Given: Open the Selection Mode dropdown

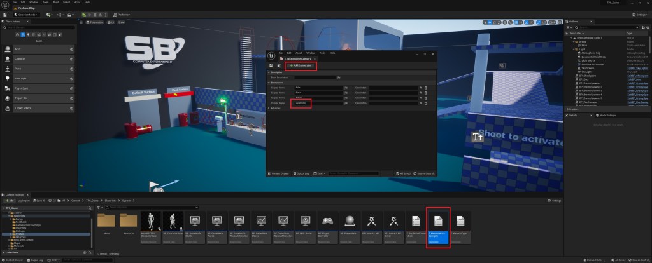Looking at the screenshot, I should pos(26,14).
